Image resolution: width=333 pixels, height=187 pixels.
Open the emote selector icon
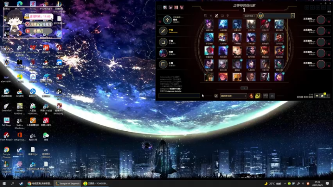[x=272, y=96]
